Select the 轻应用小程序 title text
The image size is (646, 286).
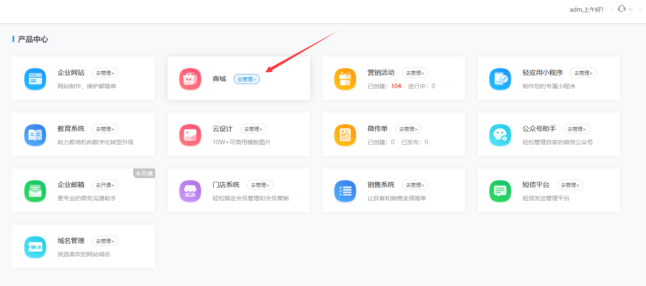click(543, 73)
